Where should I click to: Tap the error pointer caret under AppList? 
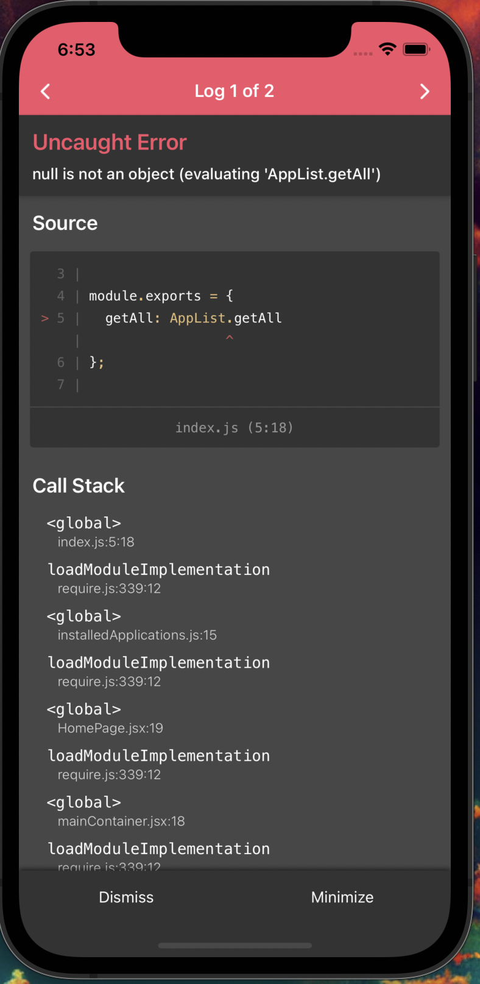(230, 338)
